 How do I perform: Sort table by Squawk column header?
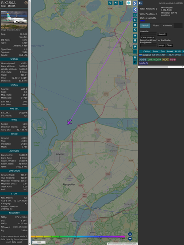[x=169, y=51]
